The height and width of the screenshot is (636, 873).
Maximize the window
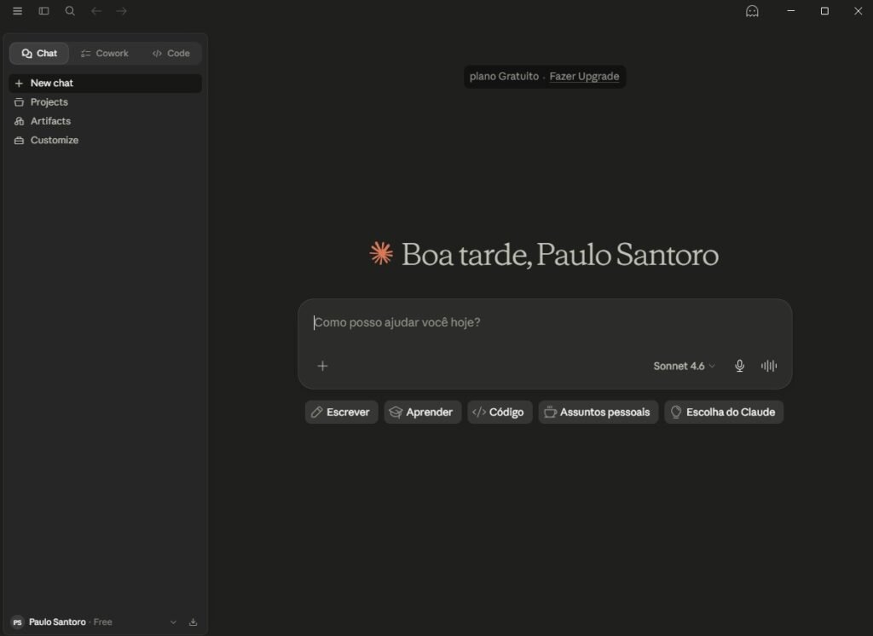[x=824, y=11]
